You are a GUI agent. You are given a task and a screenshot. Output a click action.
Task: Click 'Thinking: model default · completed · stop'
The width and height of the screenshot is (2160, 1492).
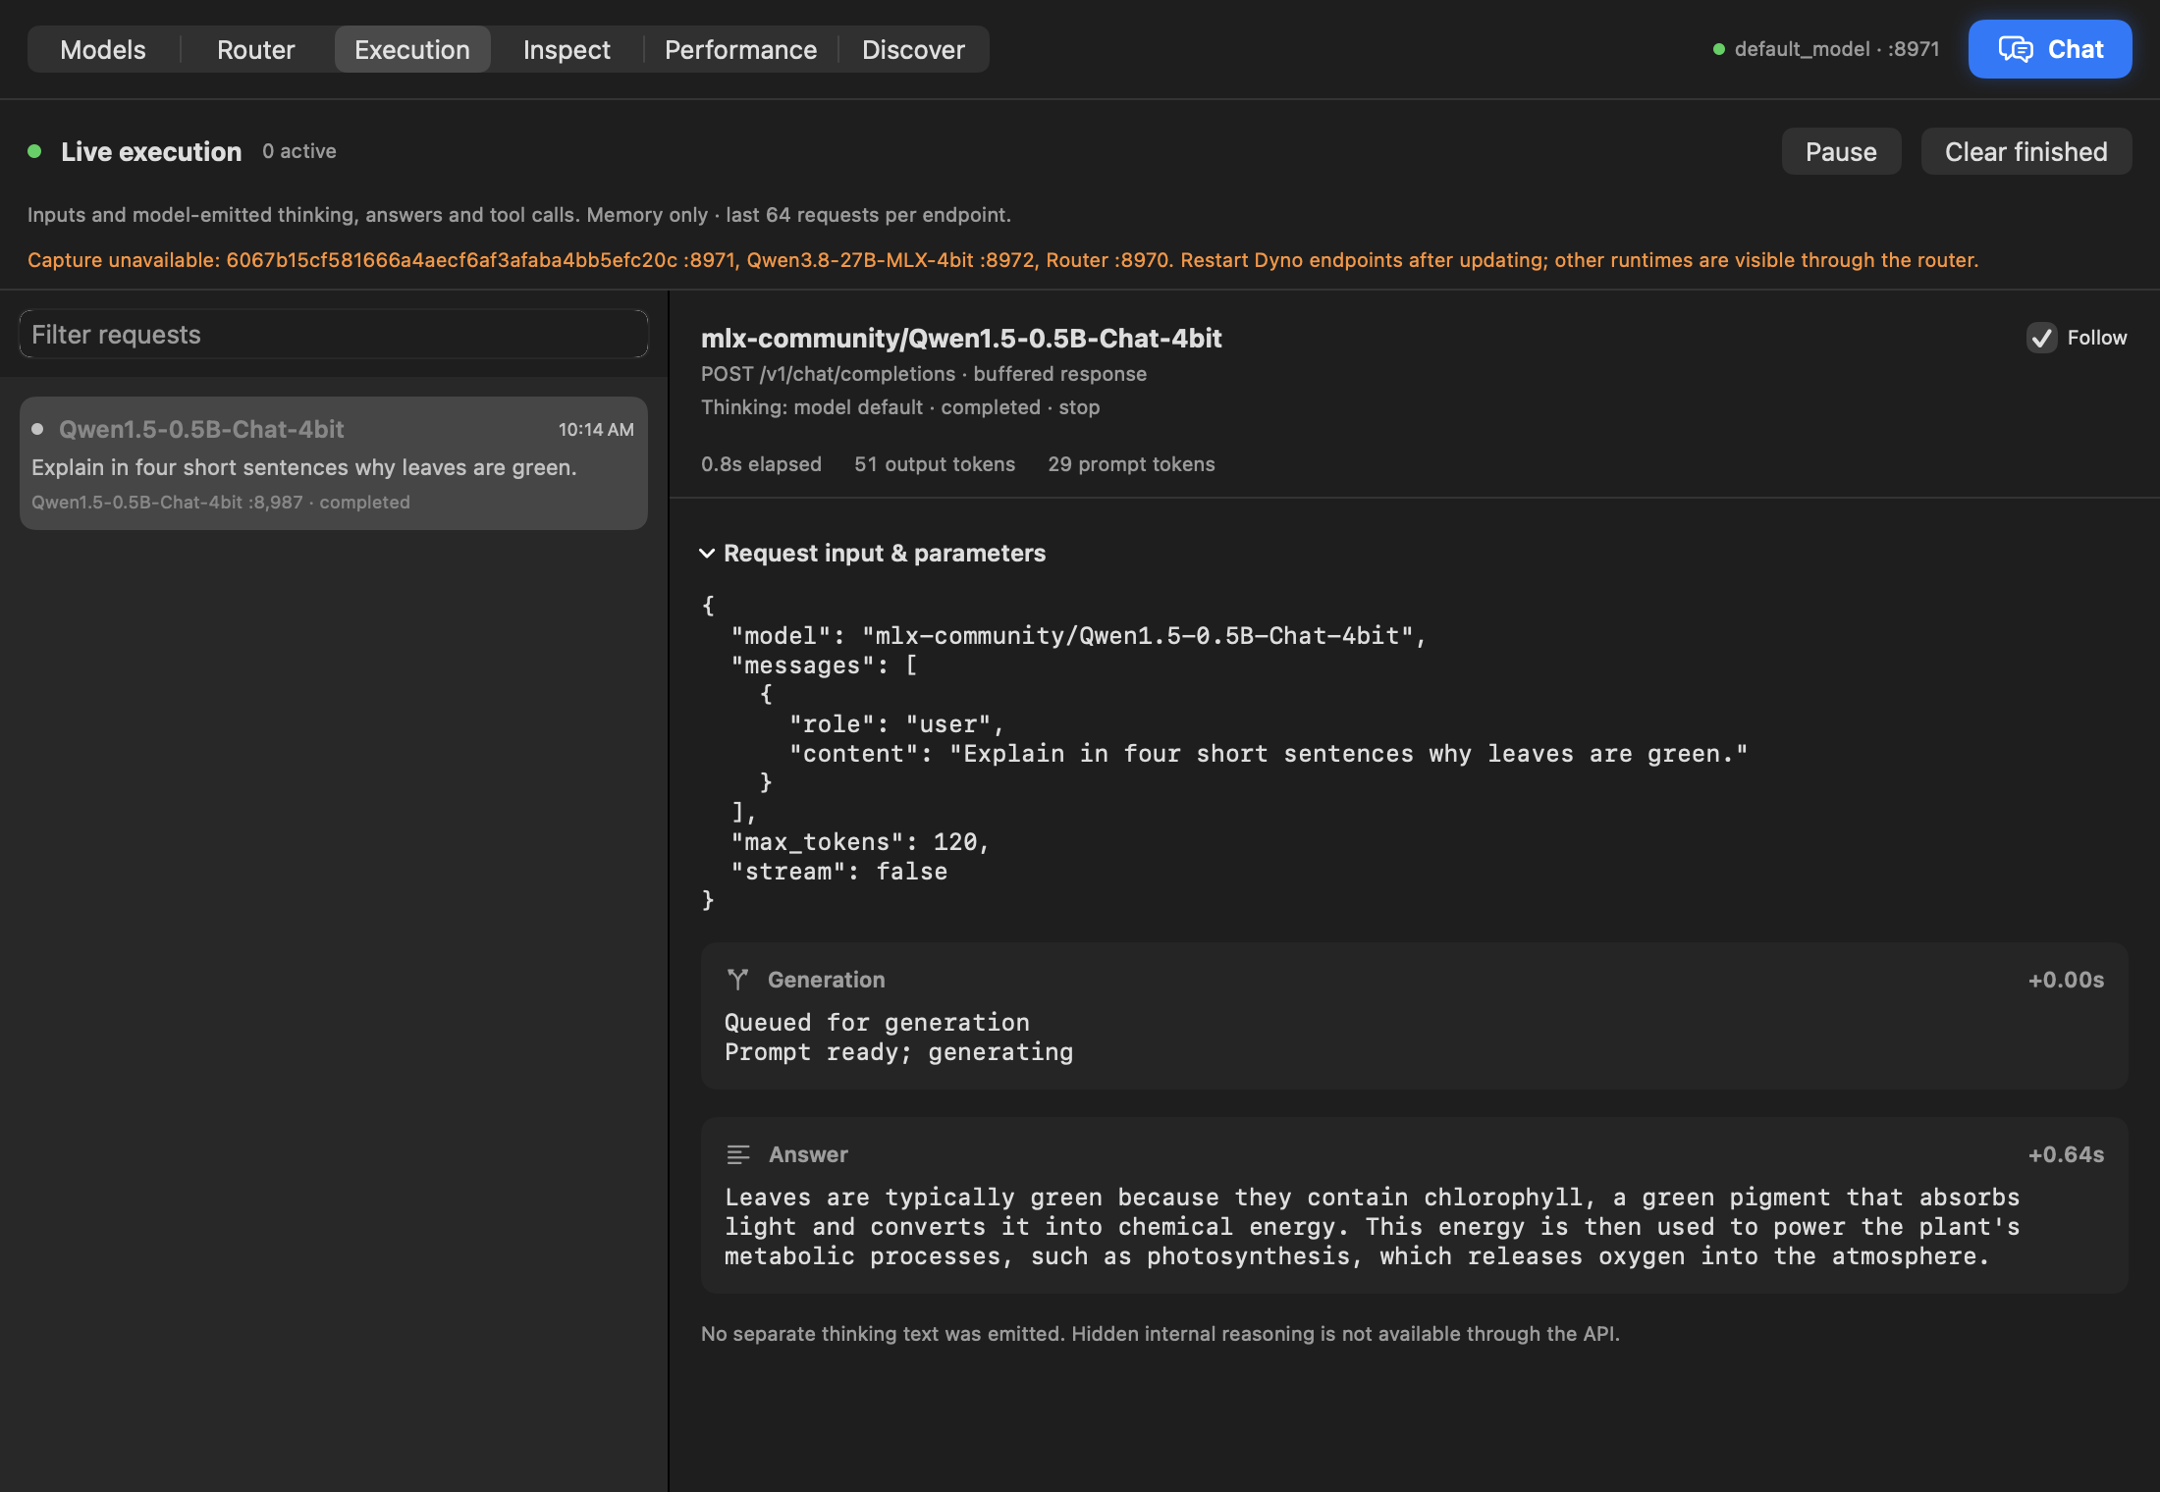click(900, 407)
